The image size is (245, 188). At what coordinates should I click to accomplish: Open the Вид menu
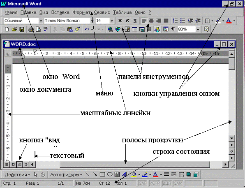(x=44, y=12)
